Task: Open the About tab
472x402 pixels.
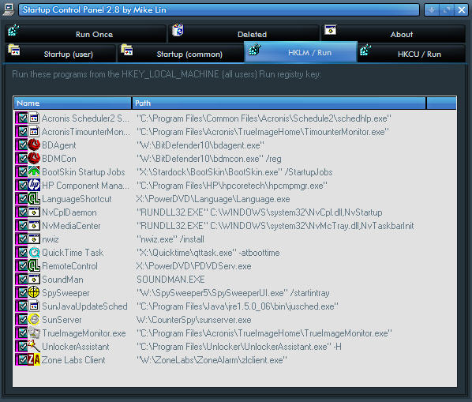Action: 394,34
